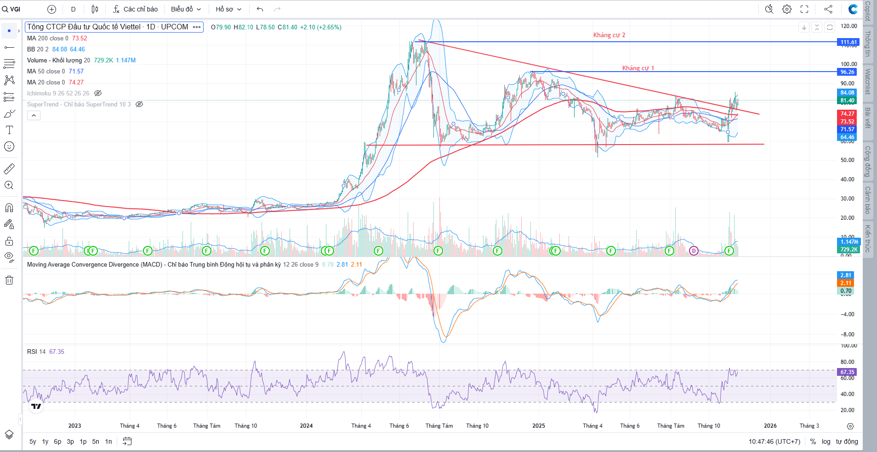877x452 pixels.
Task: Open the 'Cộng đồng' side tab
Action: pos(868,162)
